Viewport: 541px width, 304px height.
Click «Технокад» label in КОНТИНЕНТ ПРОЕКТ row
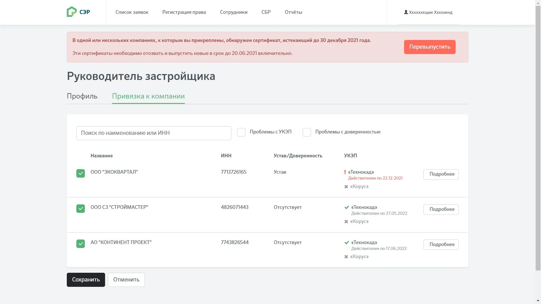coord(364,242)
